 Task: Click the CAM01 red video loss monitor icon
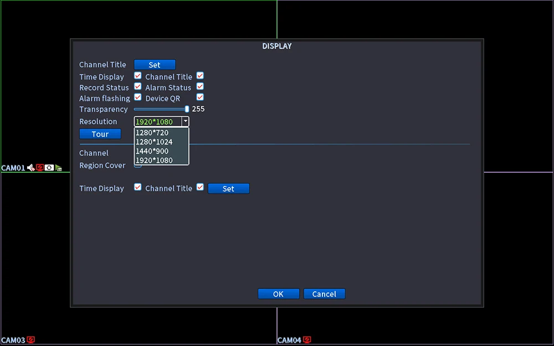pos(39,168)
